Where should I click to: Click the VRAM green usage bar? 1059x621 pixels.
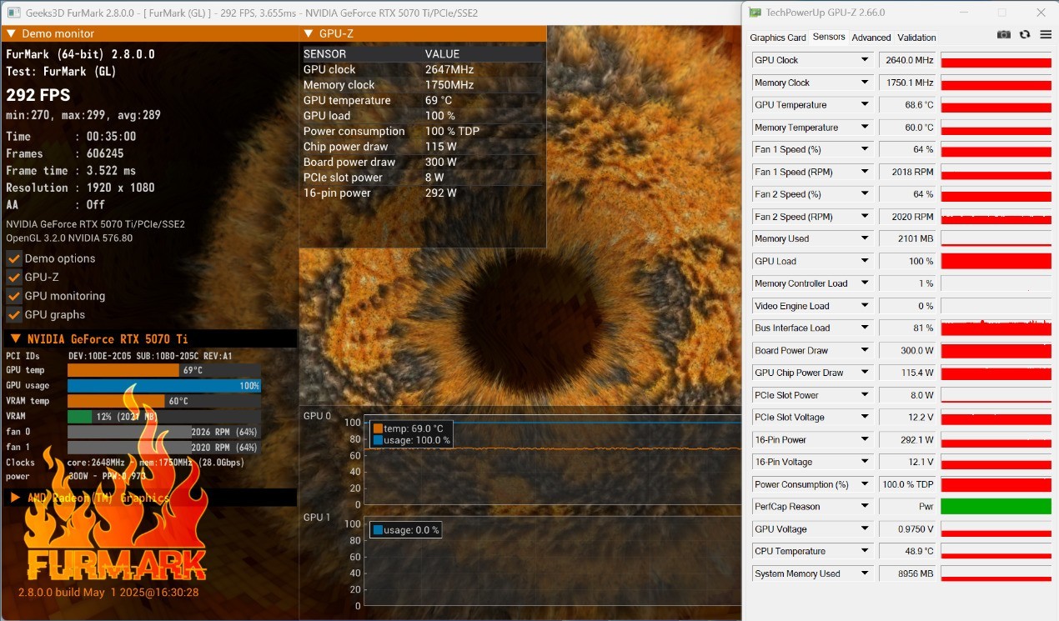(80, 417)
